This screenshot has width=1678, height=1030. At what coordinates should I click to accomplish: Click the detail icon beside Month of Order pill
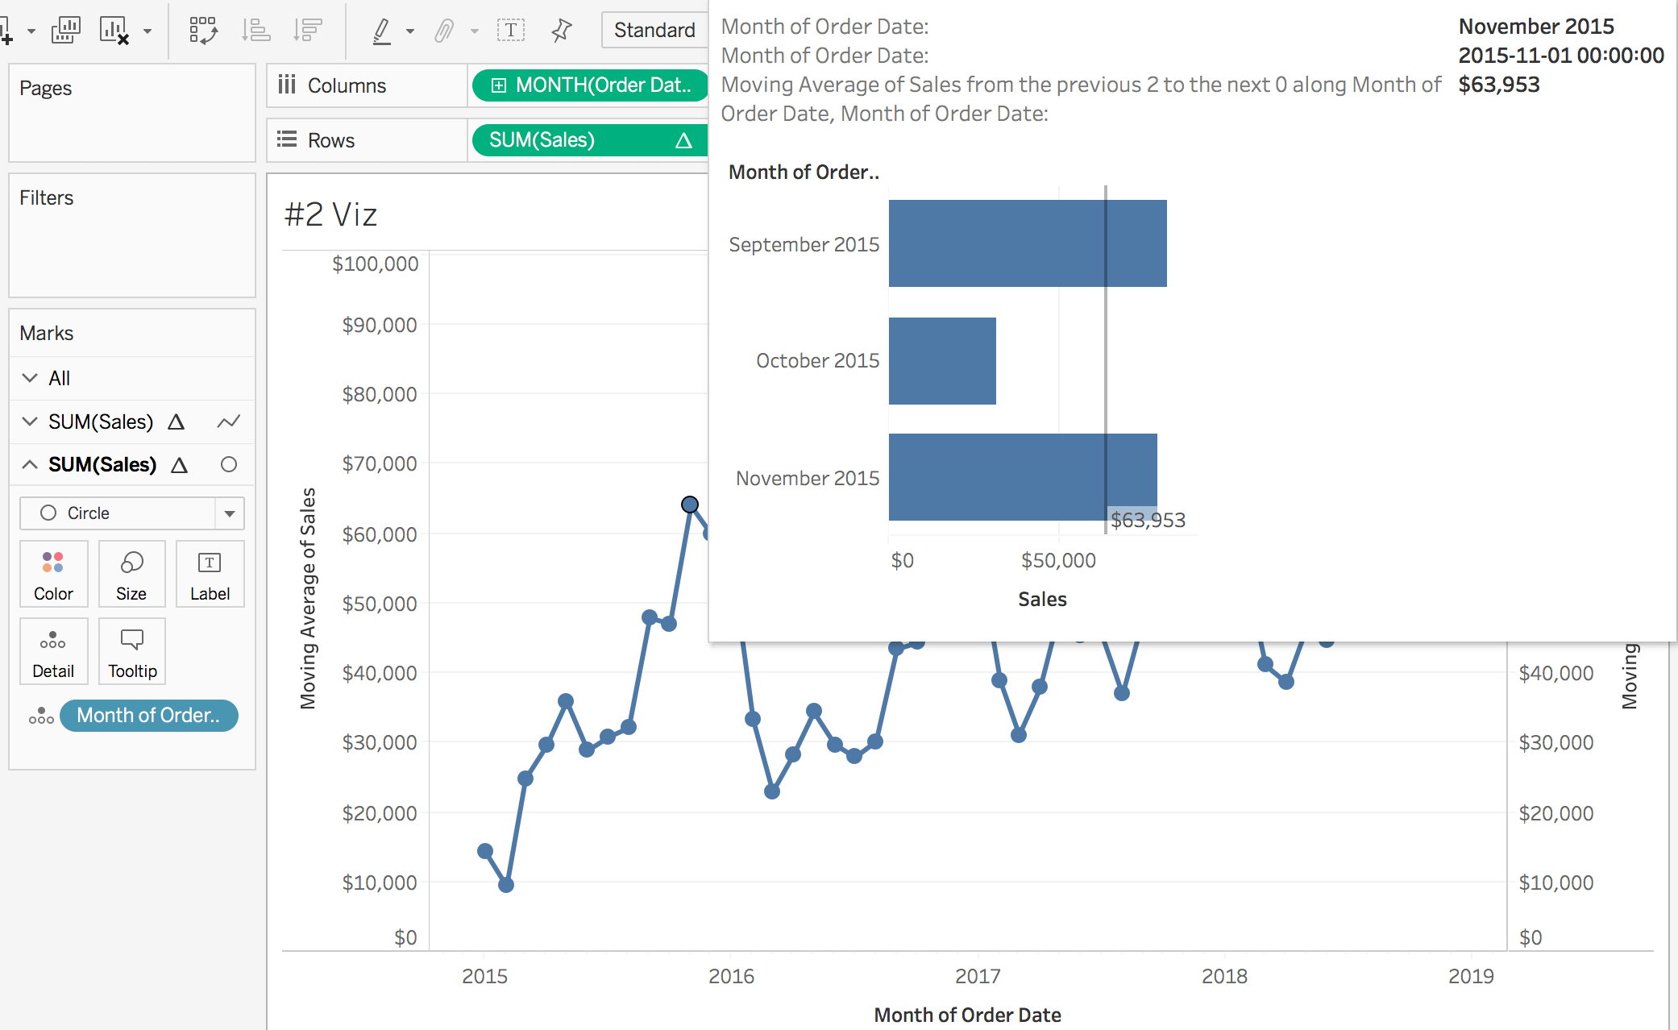41,716
